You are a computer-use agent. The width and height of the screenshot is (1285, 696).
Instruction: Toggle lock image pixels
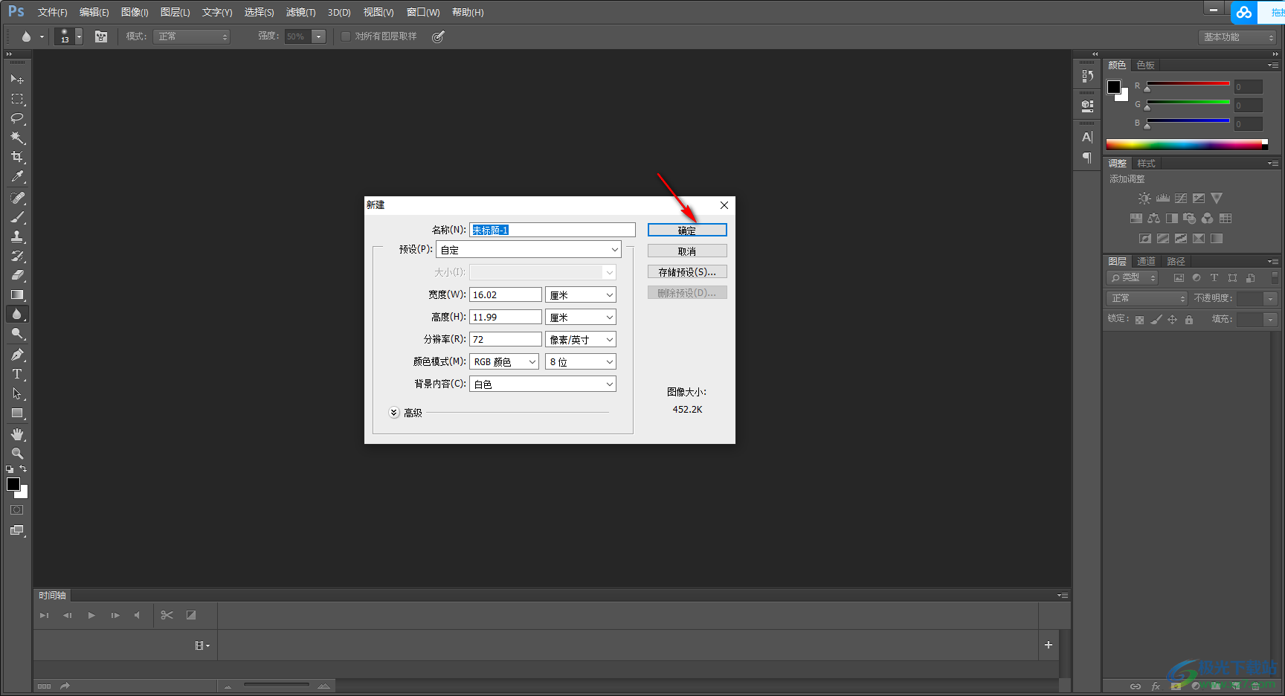tap(1156, 320)
